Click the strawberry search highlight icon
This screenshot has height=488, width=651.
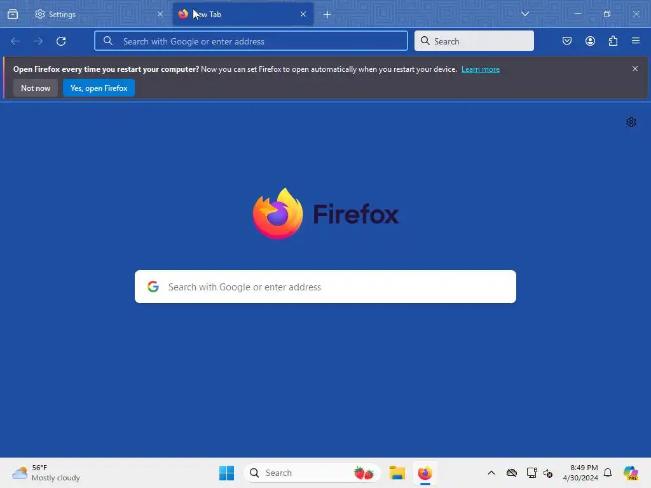364,473
